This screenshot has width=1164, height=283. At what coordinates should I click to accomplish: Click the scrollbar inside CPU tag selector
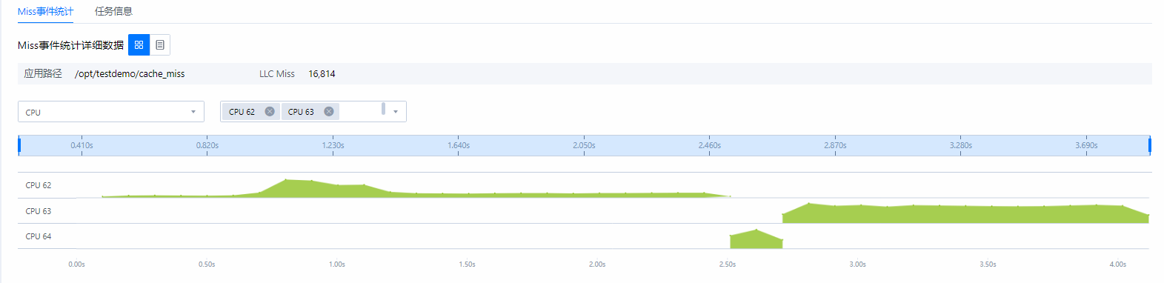coord(383,109)
